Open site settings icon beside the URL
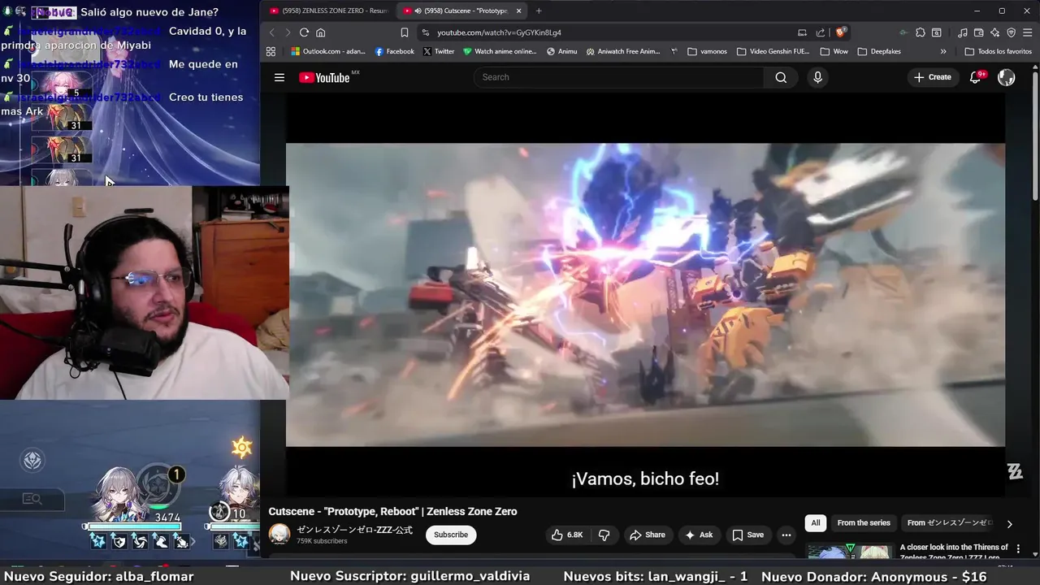Viewport: 1040px width, 585px height. point(425,32)
